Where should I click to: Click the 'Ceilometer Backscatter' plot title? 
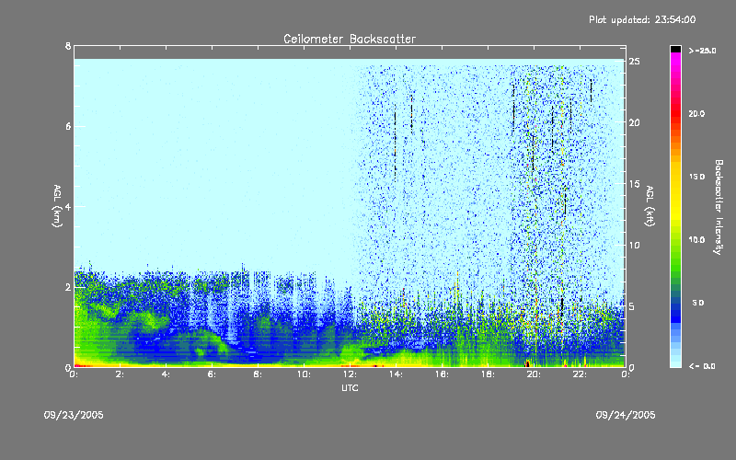350,39
